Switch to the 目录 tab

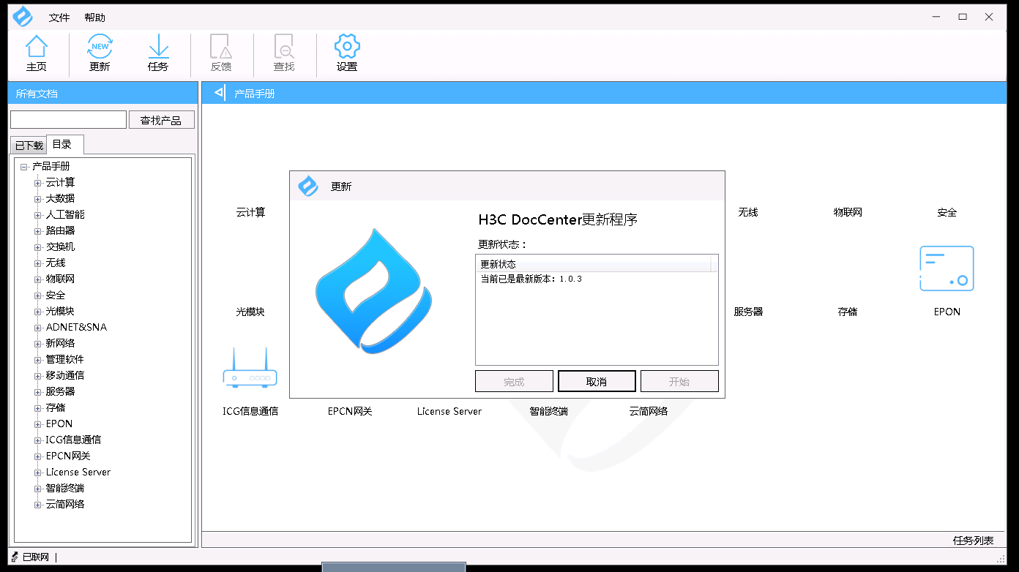click(64, 144)
